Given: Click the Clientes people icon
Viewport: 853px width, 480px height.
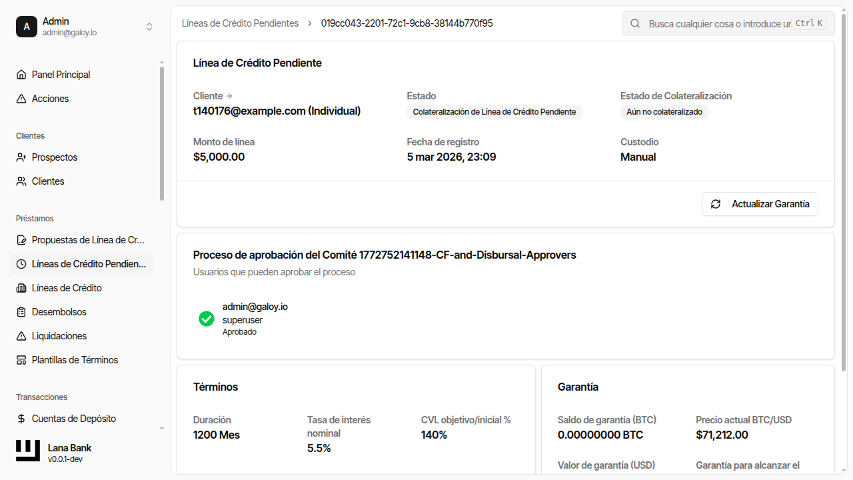Looking at the screenshot, I should [x=21, y=181].
